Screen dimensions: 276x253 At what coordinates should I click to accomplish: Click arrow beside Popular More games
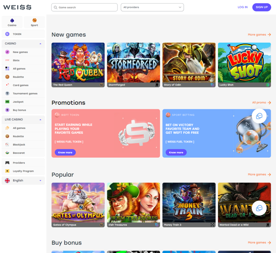[269, 174]
